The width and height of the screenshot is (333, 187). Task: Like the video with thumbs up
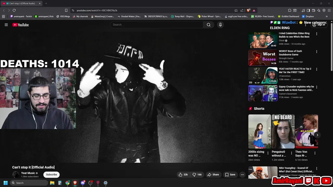(183, 175)
